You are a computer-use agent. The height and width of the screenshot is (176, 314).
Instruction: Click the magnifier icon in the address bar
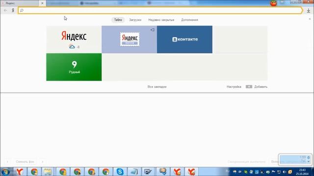pos(22,10)
